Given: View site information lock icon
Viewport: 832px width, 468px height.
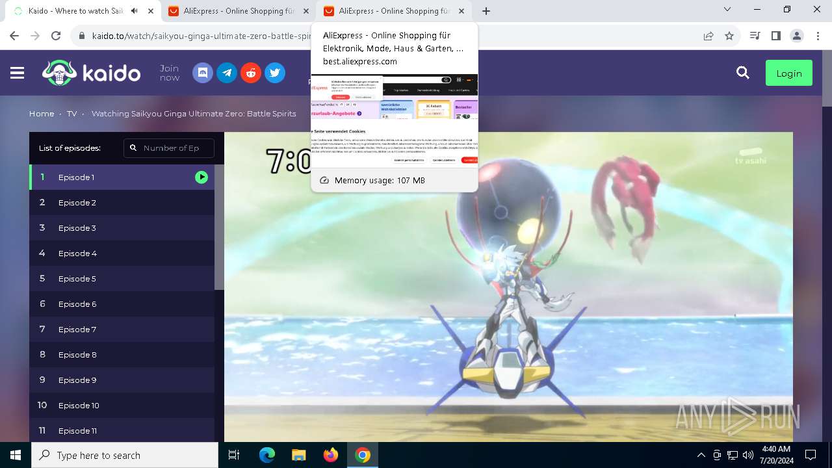Looking at the screenshot, I should tap(81, 36).
